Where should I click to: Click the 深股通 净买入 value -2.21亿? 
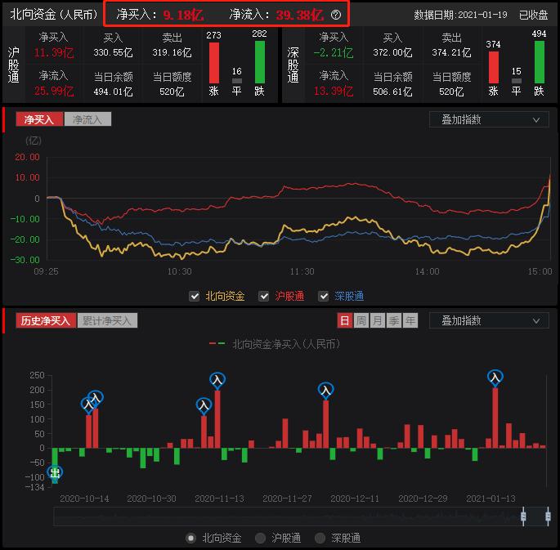[x=334, y=53]
